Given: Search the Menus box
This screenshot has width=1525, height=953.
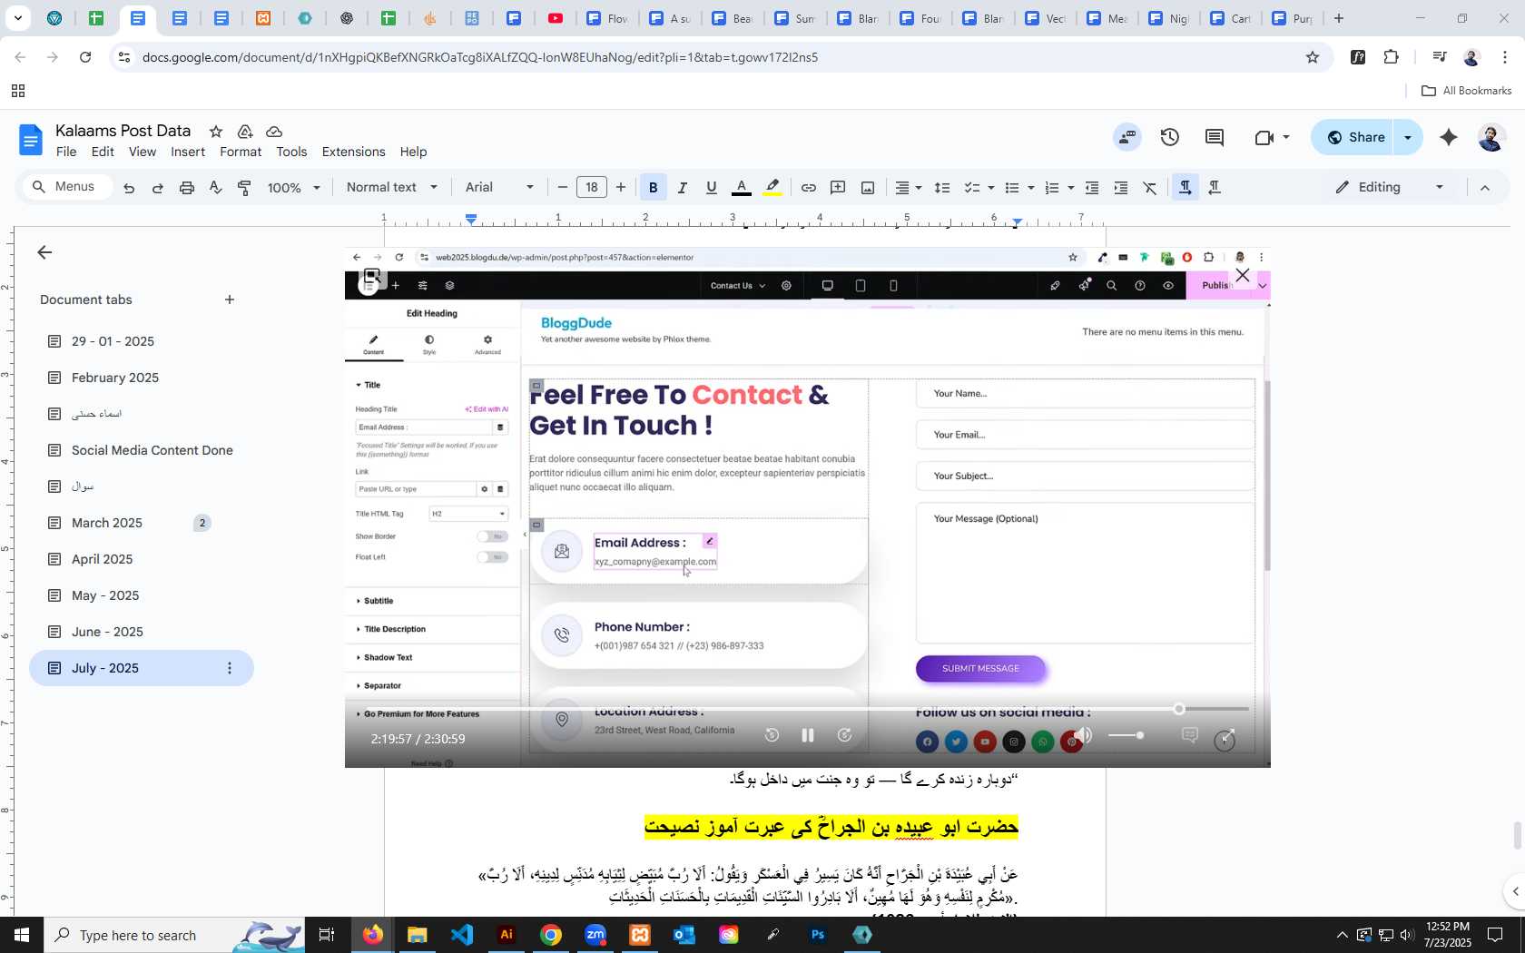Looking at the screenshot, I should (69, 187).
